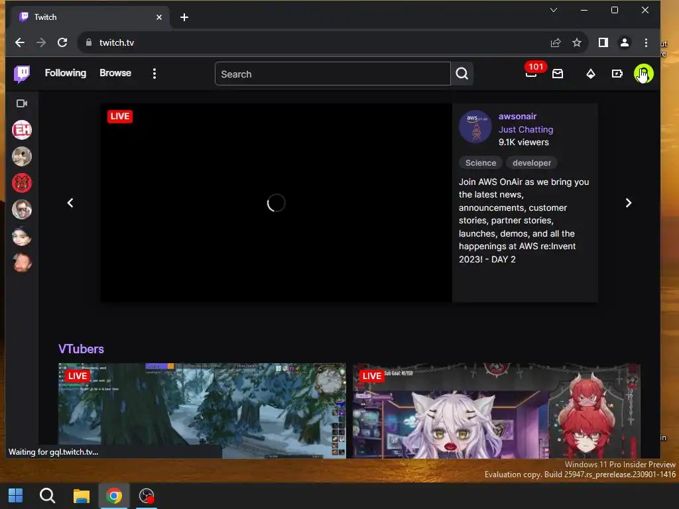Open the green user avatar menu

tap(643, 74)
